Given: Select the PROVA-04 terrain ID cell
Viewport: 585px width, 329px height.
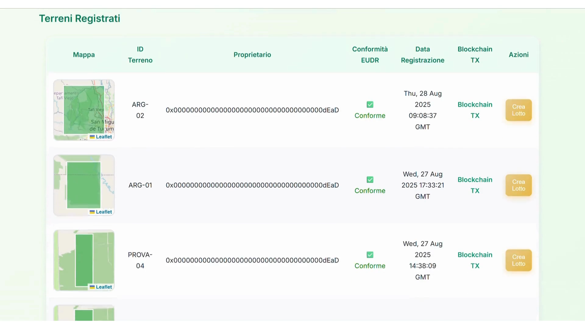Looking at the screenshot, I should pyautogui.click(x=140, y=260).
